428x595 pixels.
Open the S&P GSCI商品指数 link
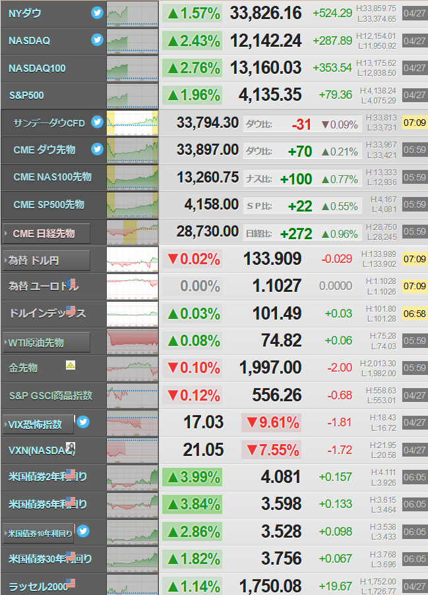coord(51,395)
